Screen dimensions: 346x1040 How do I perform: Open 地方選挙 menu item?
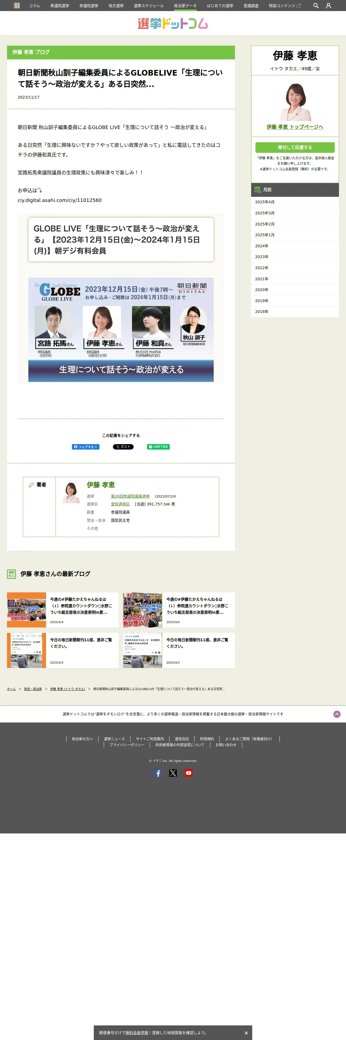tap(116, 6)
